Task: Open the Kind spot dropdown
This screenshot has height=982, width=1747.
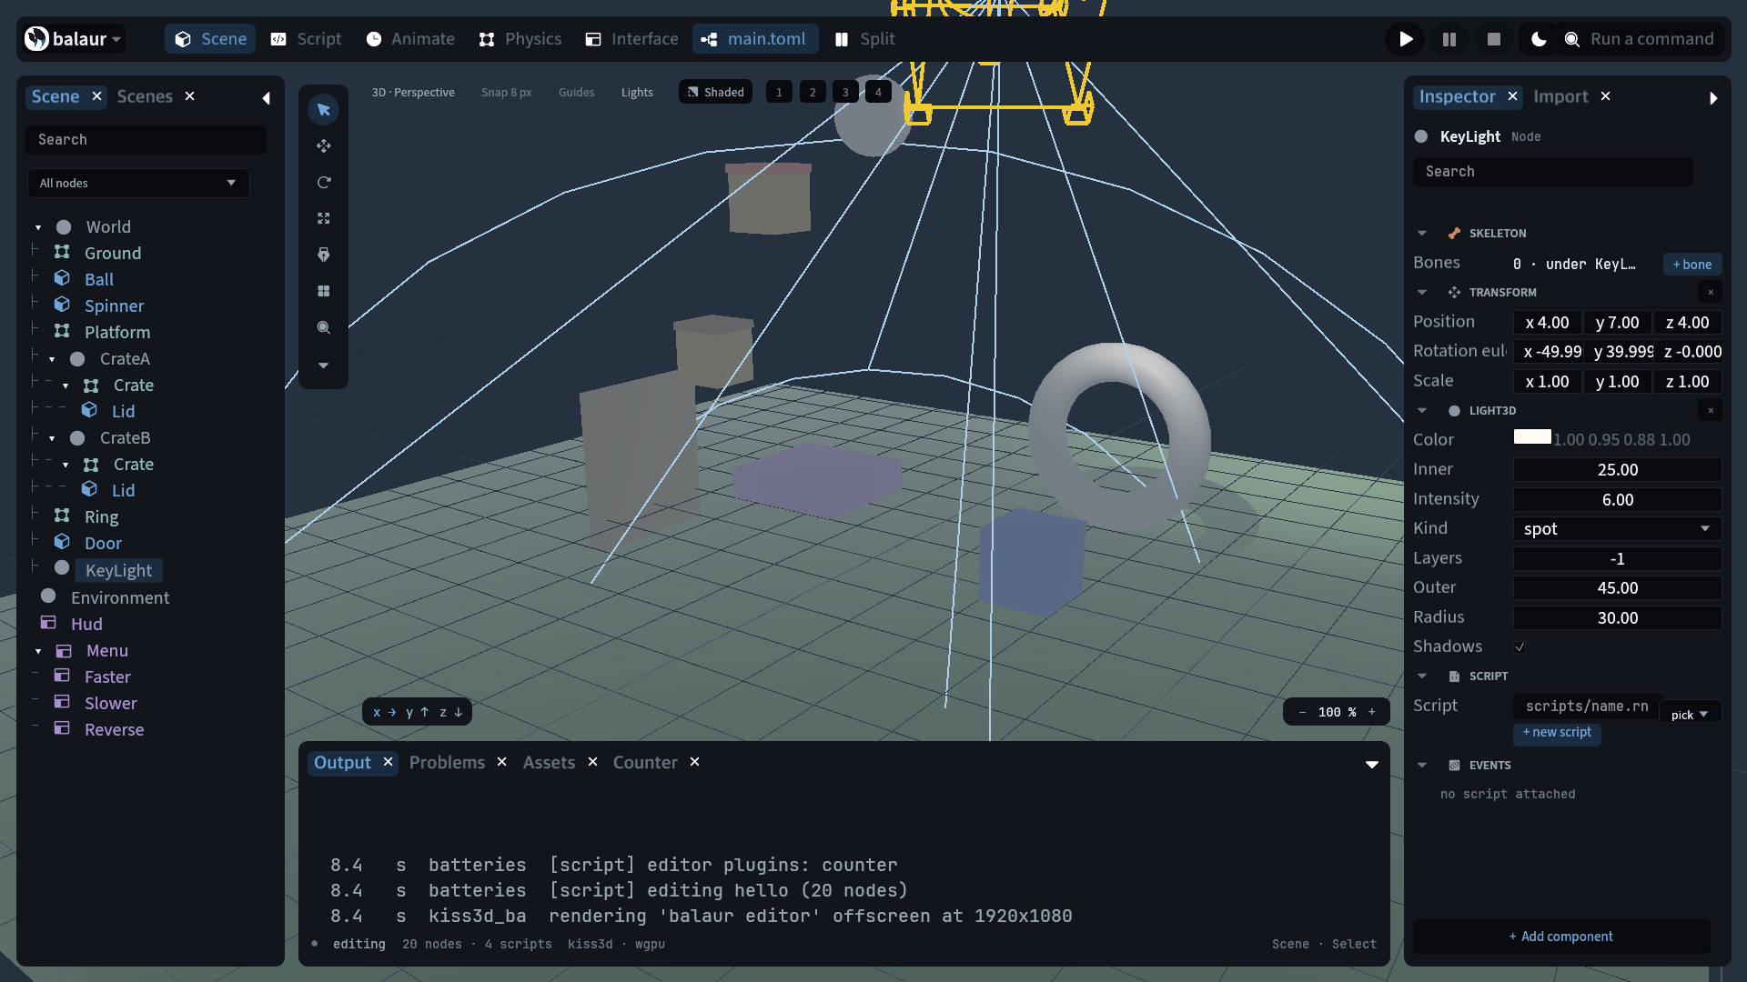Action: coord(1617,529)
